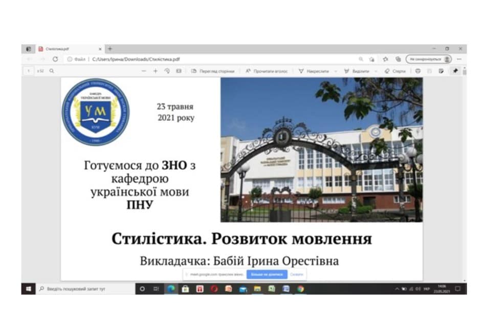Toggle Page view (Перегляд сторінки)

(213, 71)
